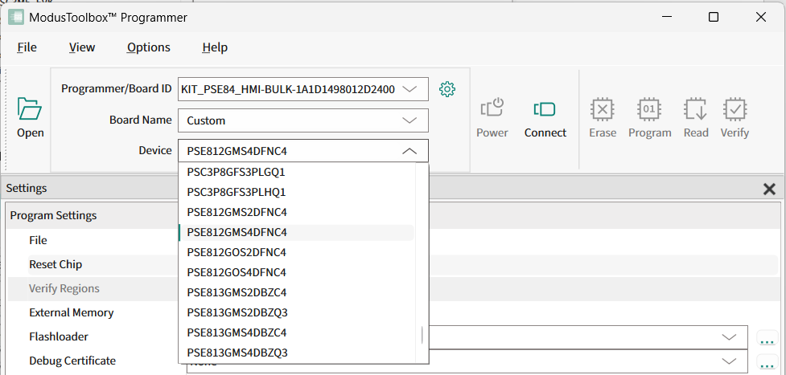Browse for Flashloader file with ellipsis button
The image size is (786, 375).
pyautogui.click(x=767, y=338)
